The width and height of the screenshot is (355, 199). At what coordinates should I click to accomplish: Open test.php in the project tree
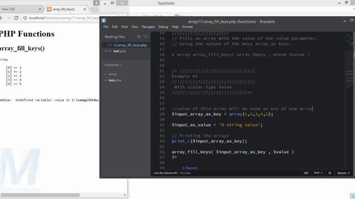pos(115,80)
